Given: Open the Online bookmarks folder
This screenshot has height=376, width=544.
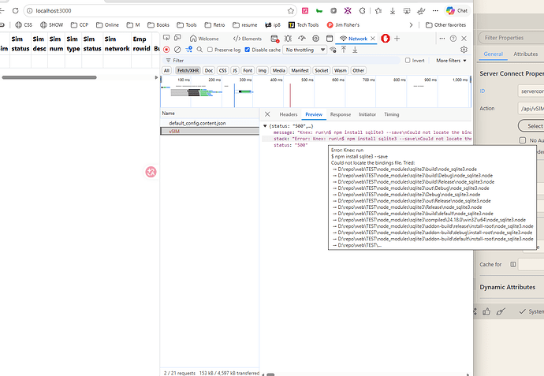Looking at the screenshot, I should click(x=107, y=25).
